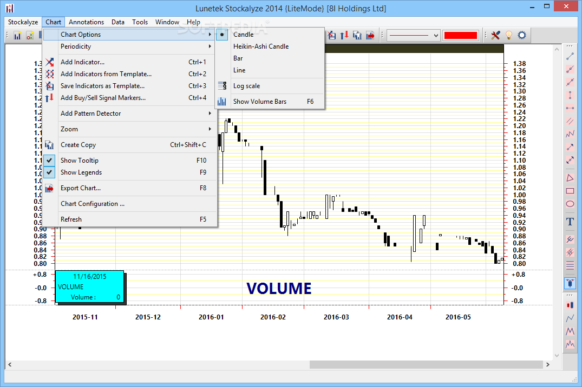Click Refresh menu entry
This screenshot has height=387, width=582.
[x=129, y=219]
